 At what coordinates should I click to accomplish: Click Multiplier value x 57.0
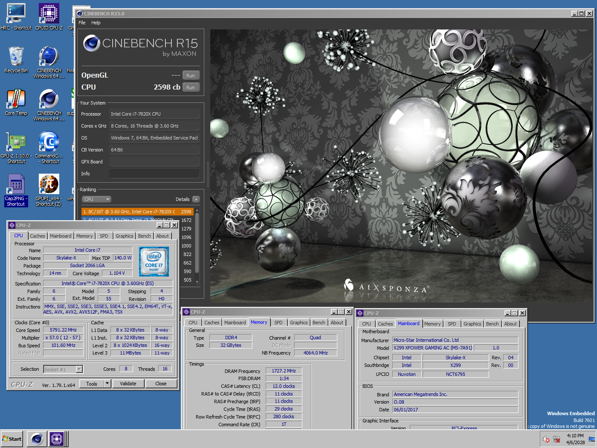click(x=63, y=337)
